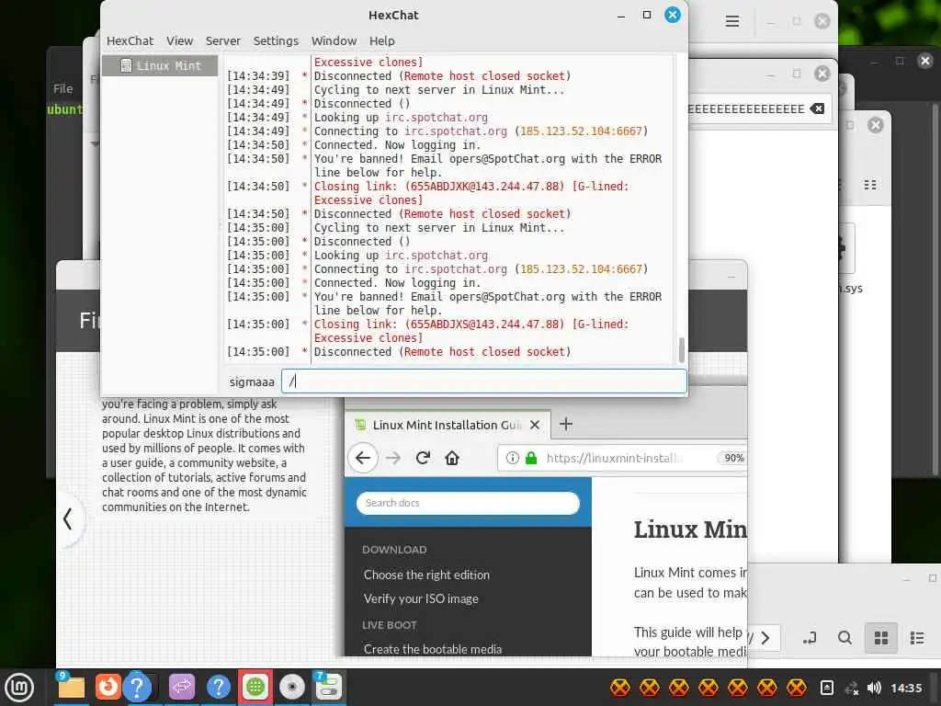Go to previous slide in Welcome window
Screen dimensions: 941x706
click(x=68, y=518)
